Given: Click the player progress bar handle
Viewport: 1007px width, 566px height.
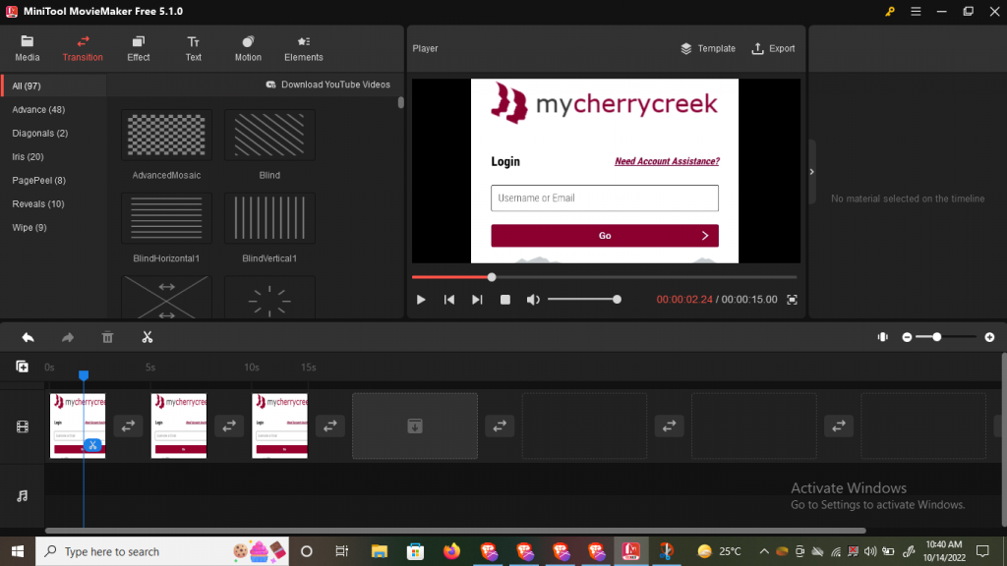Looking at the screenshot, I should coord(492,277).
